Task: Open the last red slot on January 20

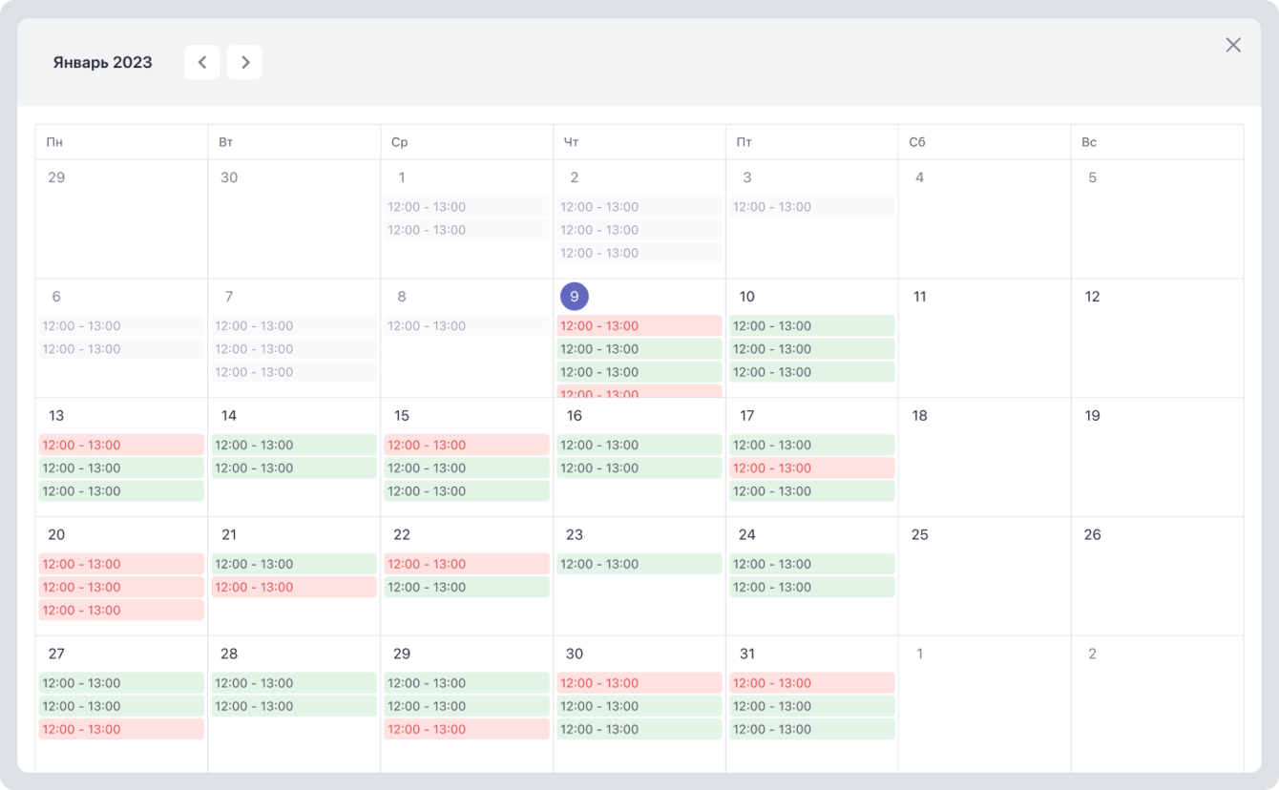Action: pos(121,611)
